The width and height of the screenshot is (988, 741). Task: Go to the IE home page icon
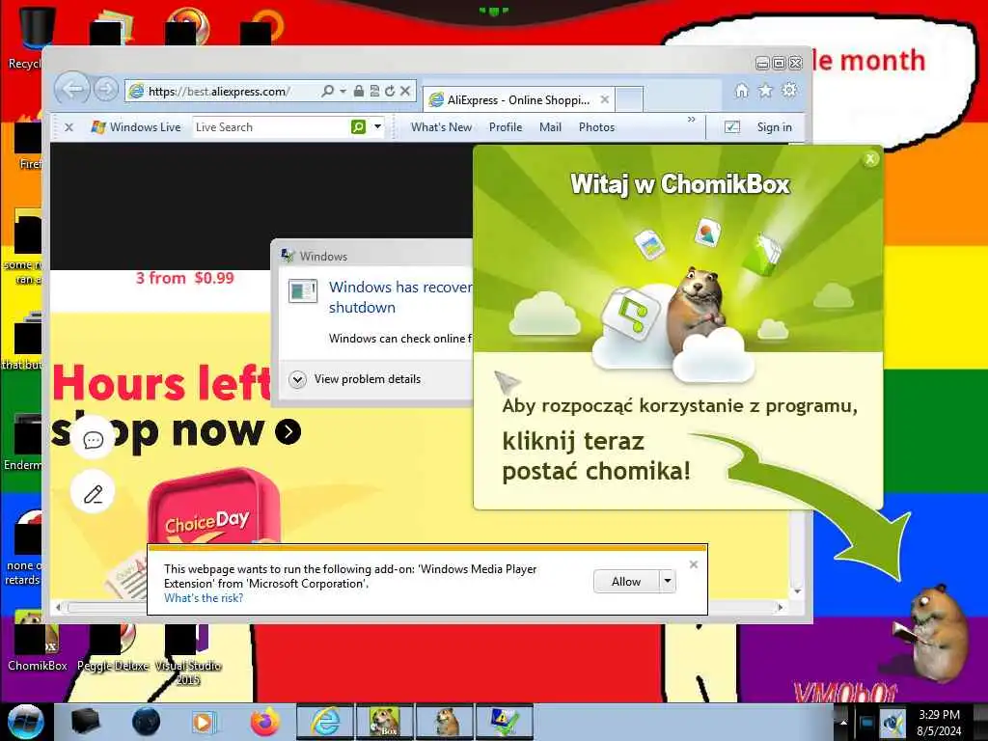742,91
